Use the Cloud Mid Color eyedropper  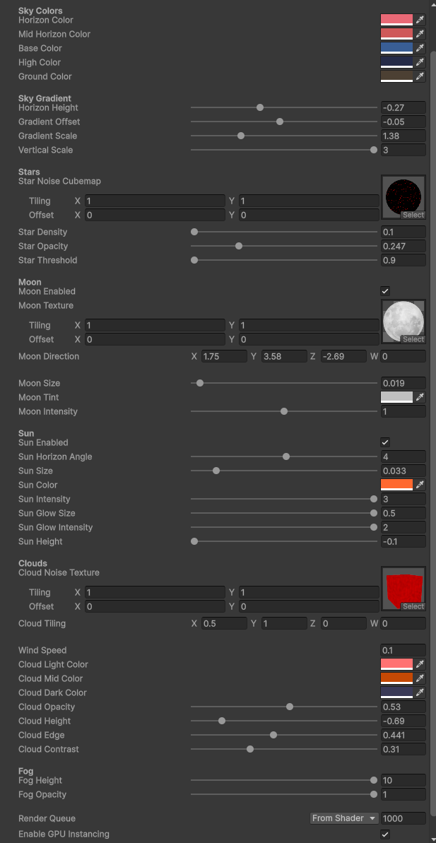(x=420, y=678)
